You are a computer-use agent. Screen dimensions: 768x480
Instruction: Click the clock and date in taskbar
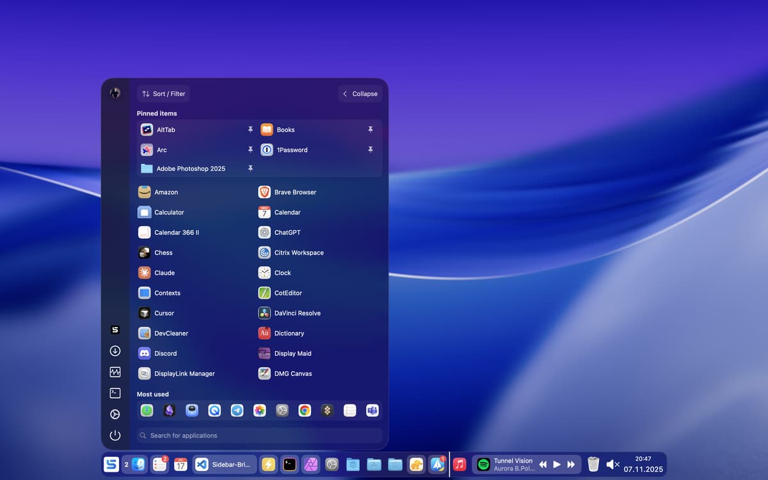(643, 464)
